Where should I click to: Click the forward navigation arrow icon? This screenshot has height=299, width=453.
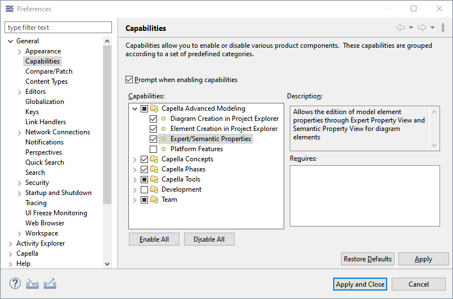422,28
